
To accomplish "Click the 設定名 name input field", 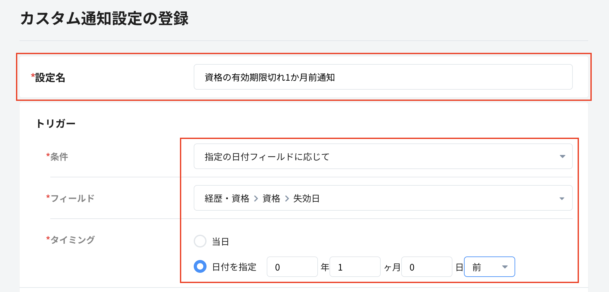I will tap(383, 77).
